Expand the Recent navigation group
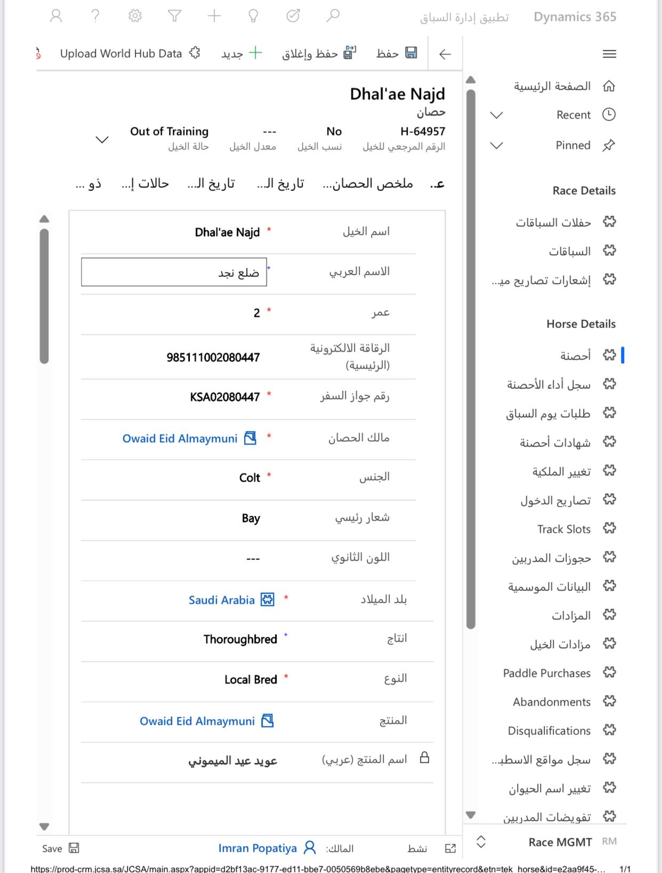662x873 pixels. [496, 115]
